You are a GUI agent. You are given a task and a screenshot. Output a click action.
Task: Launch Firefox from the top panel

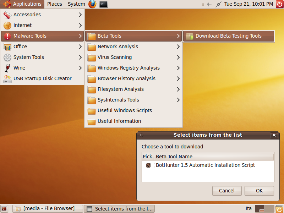(x=92, y=4)
